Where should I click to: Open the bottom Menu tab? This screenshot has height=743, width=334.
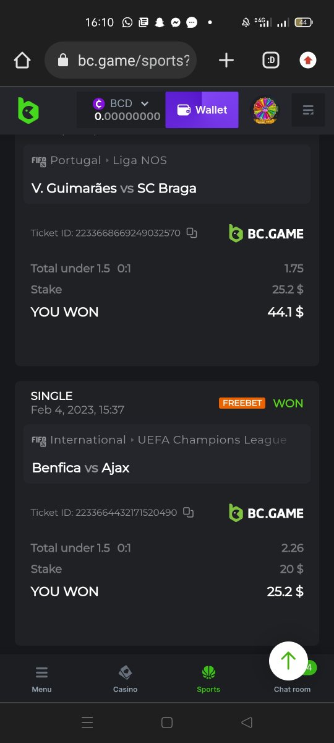(41, 679)
